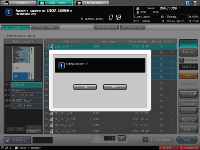200x150 pixels.
Task: Click printer icon left of sample-M1 row
Action: click(46, 46)
